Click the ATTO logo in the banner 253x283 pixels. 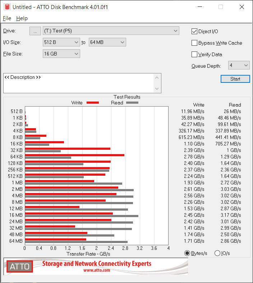pos(20,266)
